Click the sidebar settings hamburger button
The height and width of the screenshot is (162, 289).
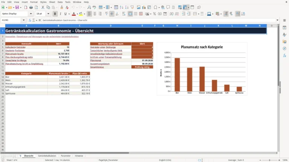284,20
